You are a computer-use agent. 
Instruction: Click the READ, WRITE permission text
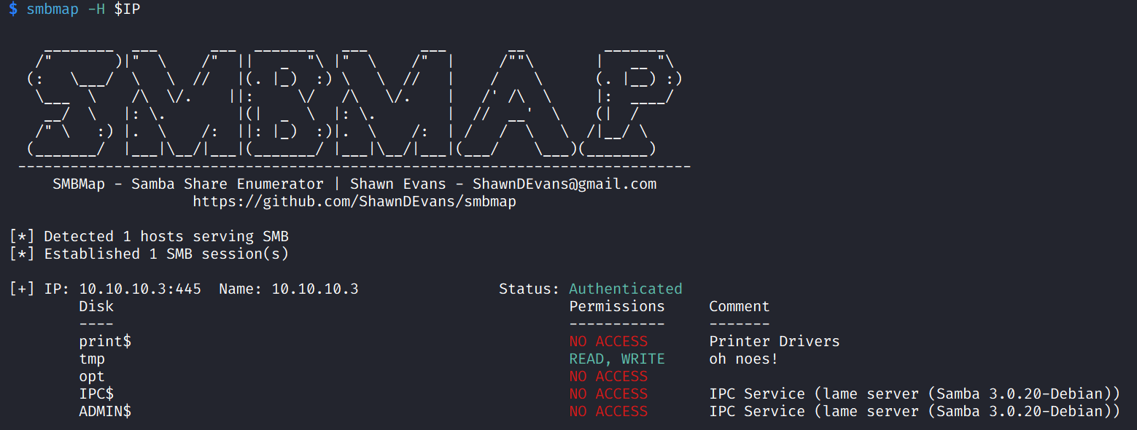coord(617,359)
